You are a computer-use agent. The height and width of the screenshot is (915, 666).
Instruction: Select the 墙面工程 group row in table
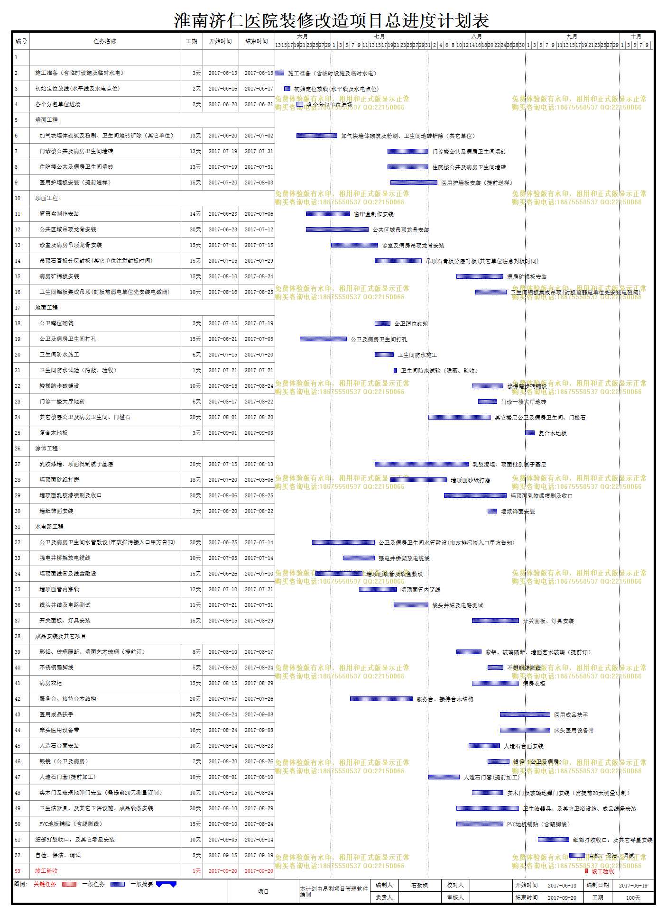(144, 120)
